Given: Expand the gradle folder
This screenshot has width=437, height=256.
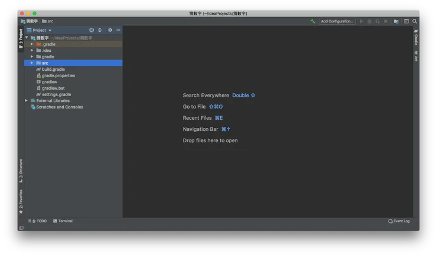Looking at the screenshot, I should coord(32,57).
